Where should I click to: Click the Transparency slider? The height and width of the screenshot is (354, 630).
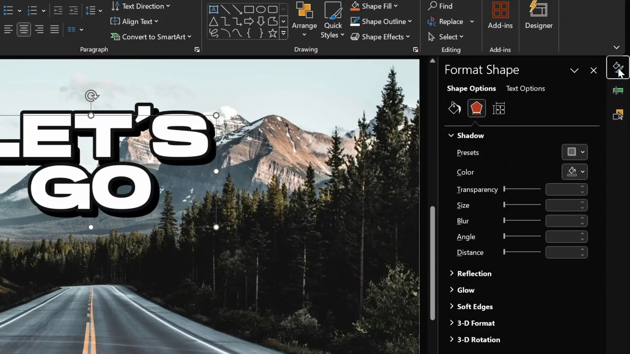point(522,189)
